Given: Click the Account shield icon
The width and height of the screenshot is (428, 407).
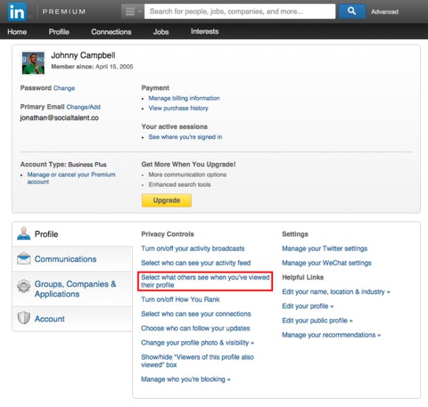Looking at the screenshot, I should click(24, 319).
